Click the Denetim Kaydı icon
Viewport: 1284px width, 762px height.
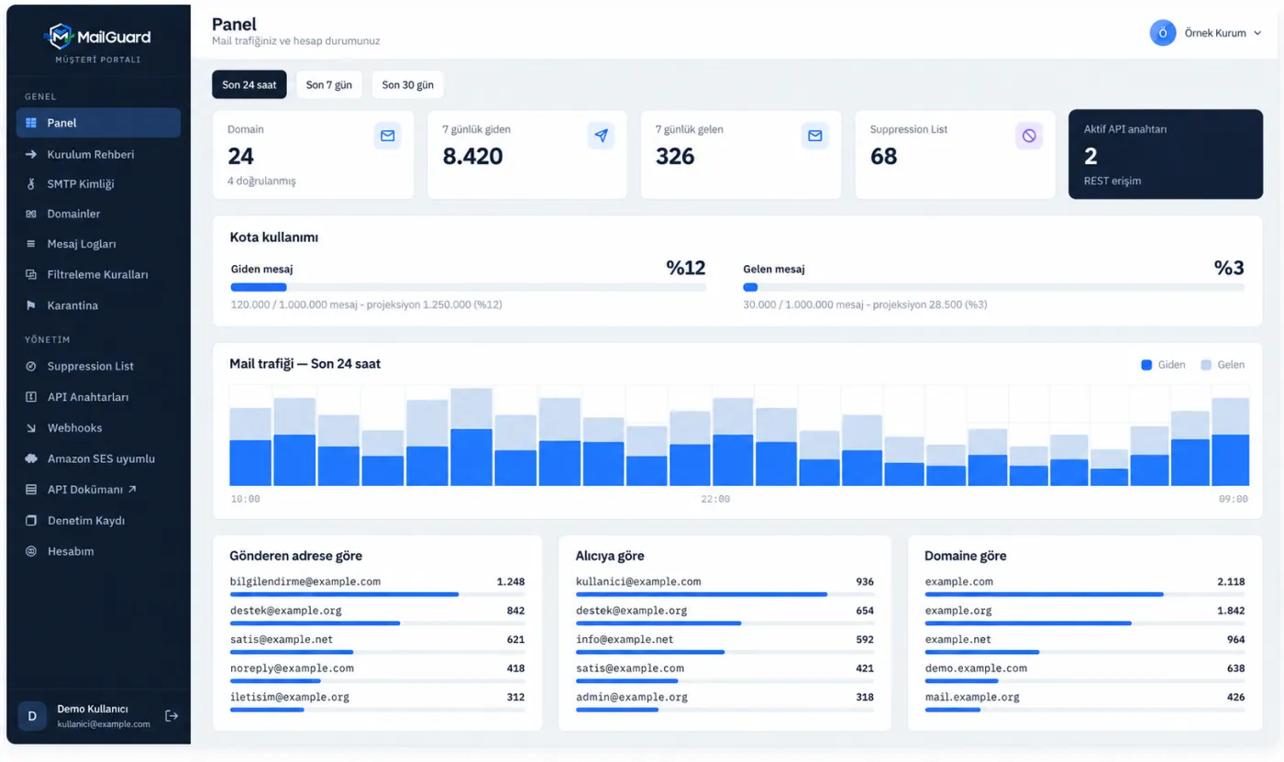[x=30, y=521]
